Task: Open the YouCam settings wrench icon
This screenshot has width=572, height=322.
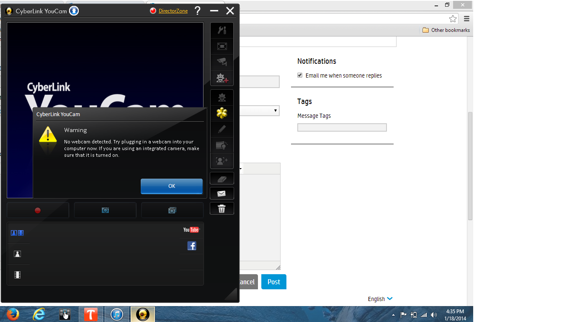Action: click(x=222, y=31)
